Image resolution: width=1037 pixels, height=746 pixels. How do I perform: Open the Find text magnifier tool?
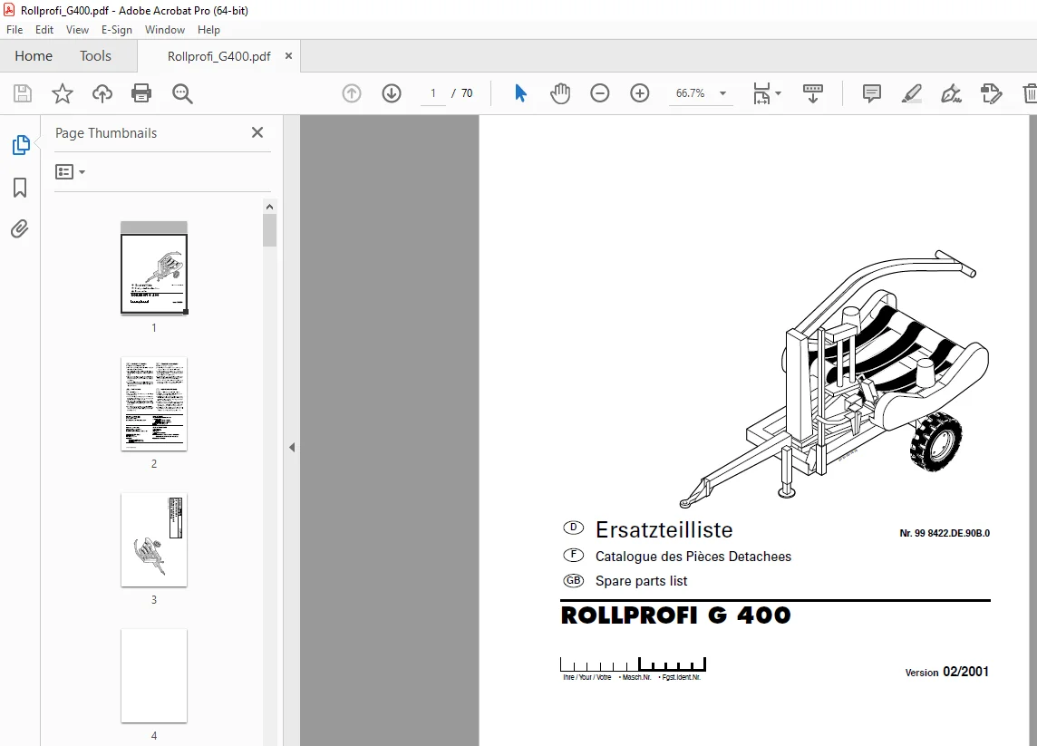(182, 93)
